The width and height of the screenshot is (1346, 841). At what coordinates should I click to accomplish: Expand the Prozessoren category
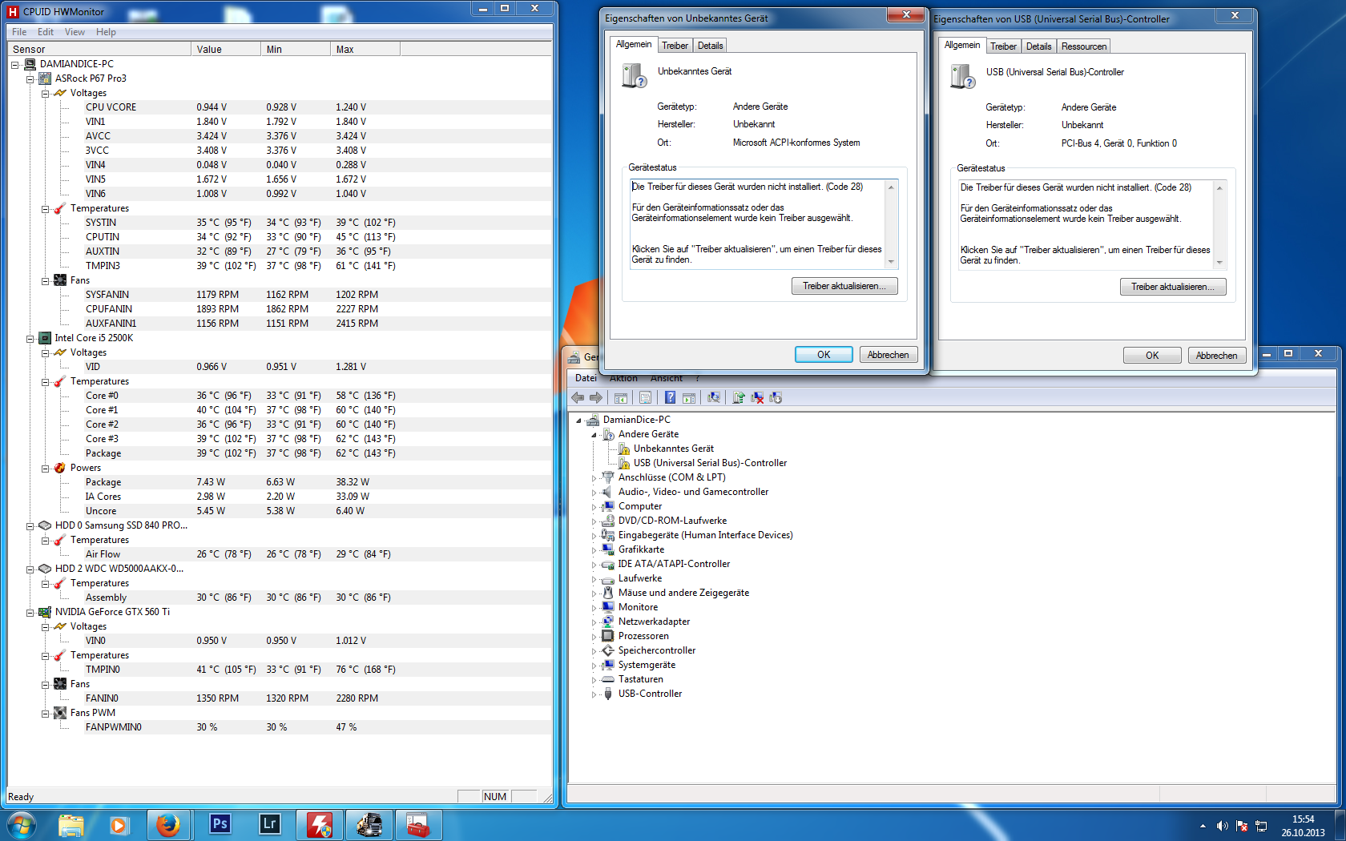(x=594, y=637)
